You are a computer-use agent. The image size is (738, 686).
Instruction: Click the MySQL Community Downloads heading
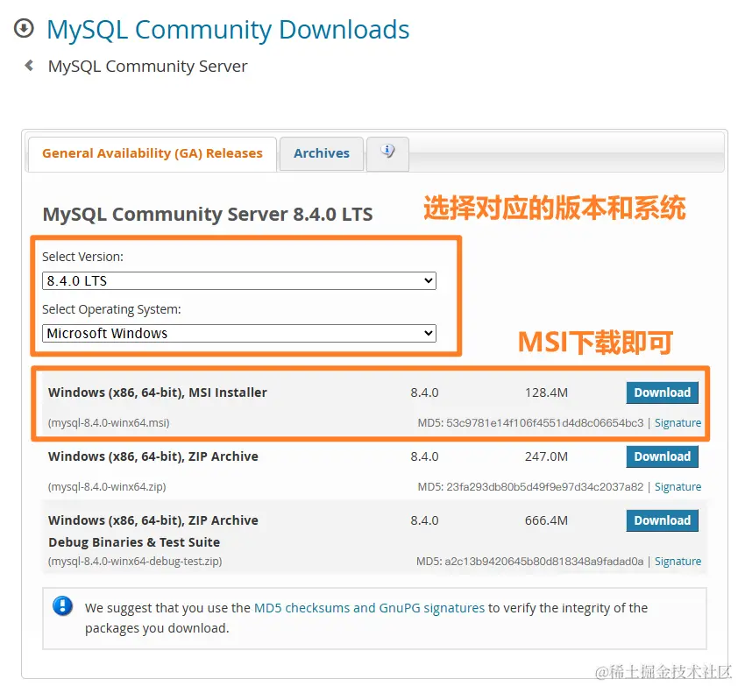pos(228,30)
